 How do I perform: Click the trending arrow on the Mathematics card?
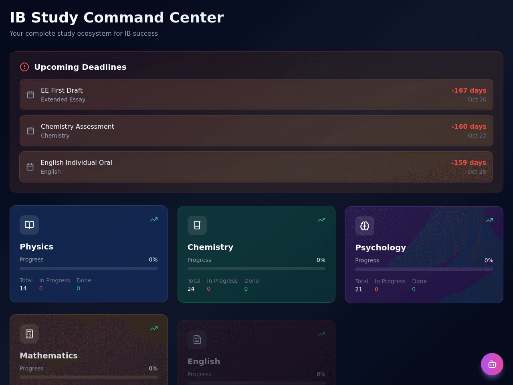[154, 328]
